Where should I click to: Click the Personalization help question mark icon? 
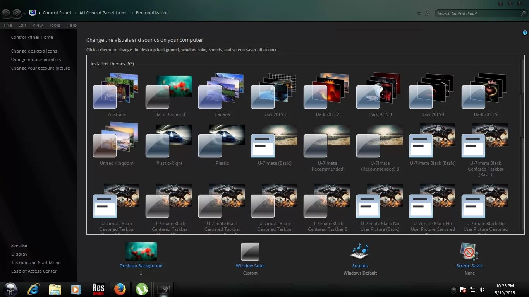[x=525, y=33]
